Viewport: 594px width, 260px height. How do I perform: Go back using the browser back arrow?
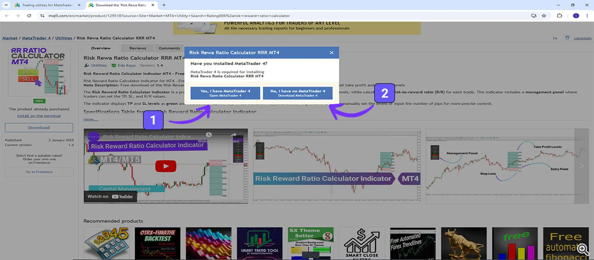7,15
